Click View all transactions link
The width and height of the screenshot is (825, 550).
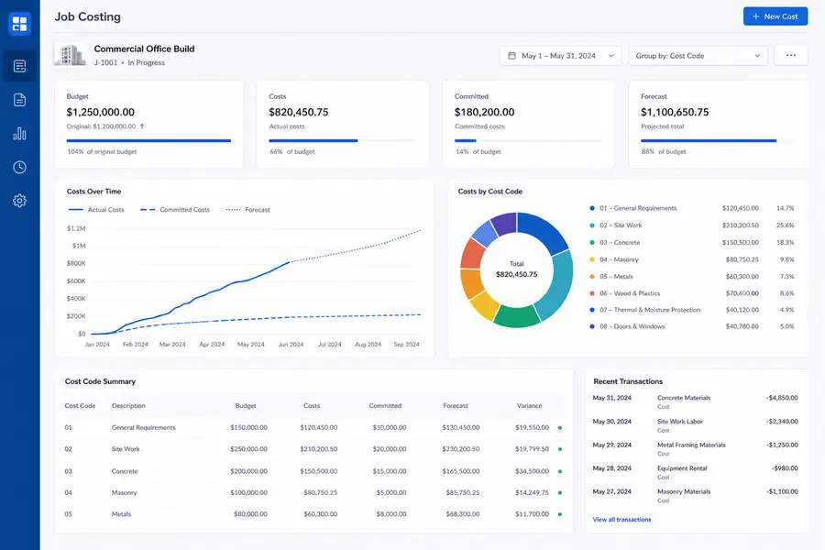(621, 520)
